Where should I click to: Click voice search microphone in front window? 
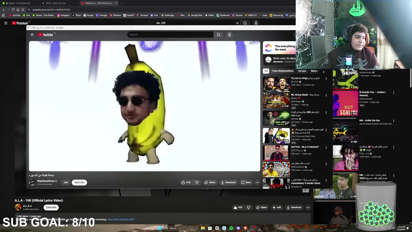point(229,34)
